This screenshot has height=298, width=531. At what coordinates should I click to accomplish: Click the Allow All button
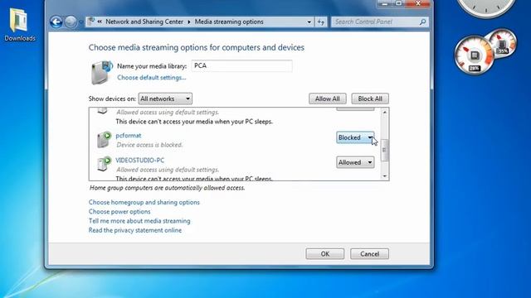pyautogui.click(x=327, y=99)
